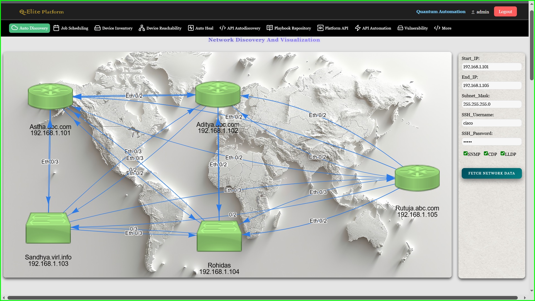Focus the SSH_Username input field
The width and height of the screenshot is (535, 301).
[492, 123]
